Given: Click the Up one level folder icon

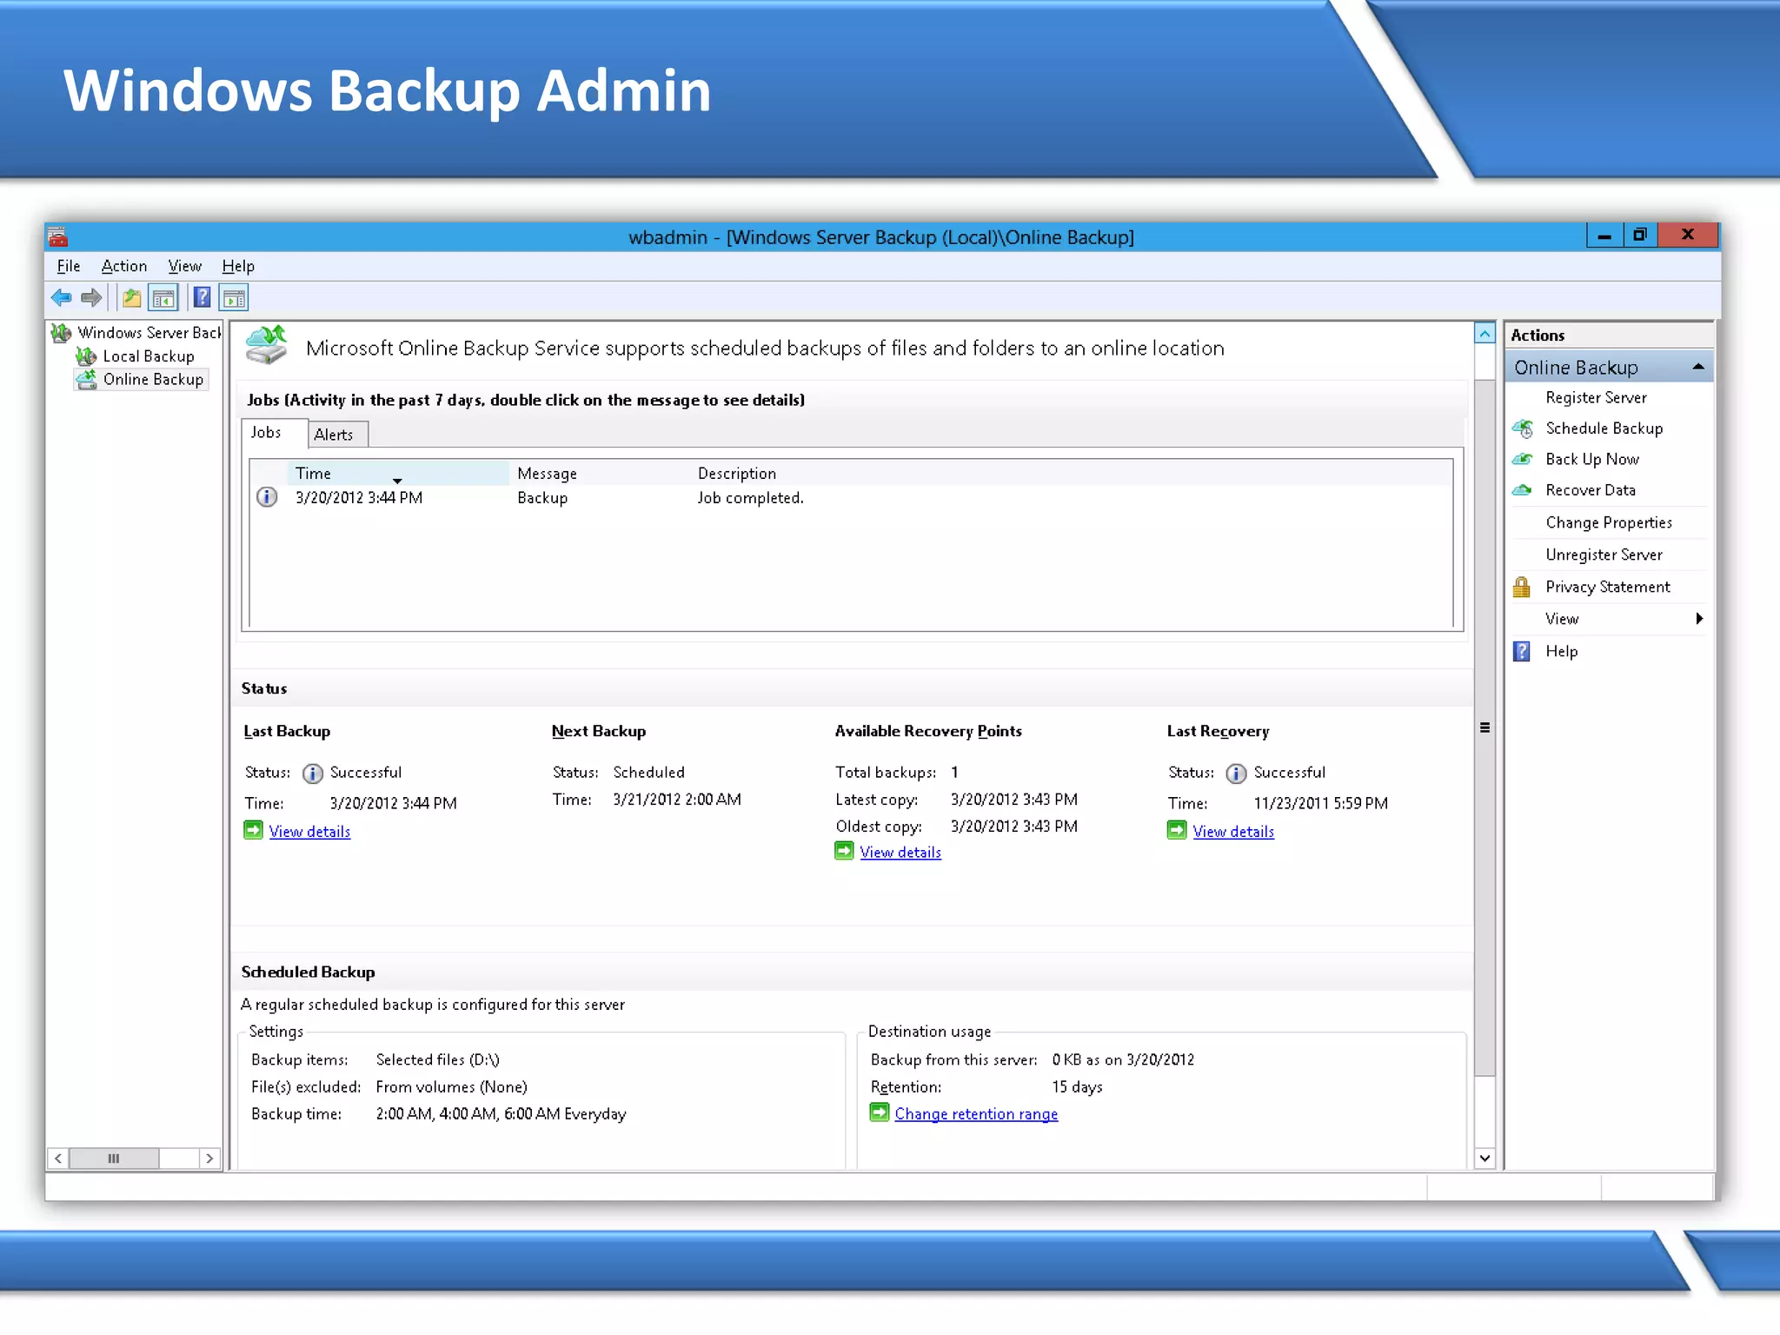Looking at the screenshot, I should pos(131,298).
